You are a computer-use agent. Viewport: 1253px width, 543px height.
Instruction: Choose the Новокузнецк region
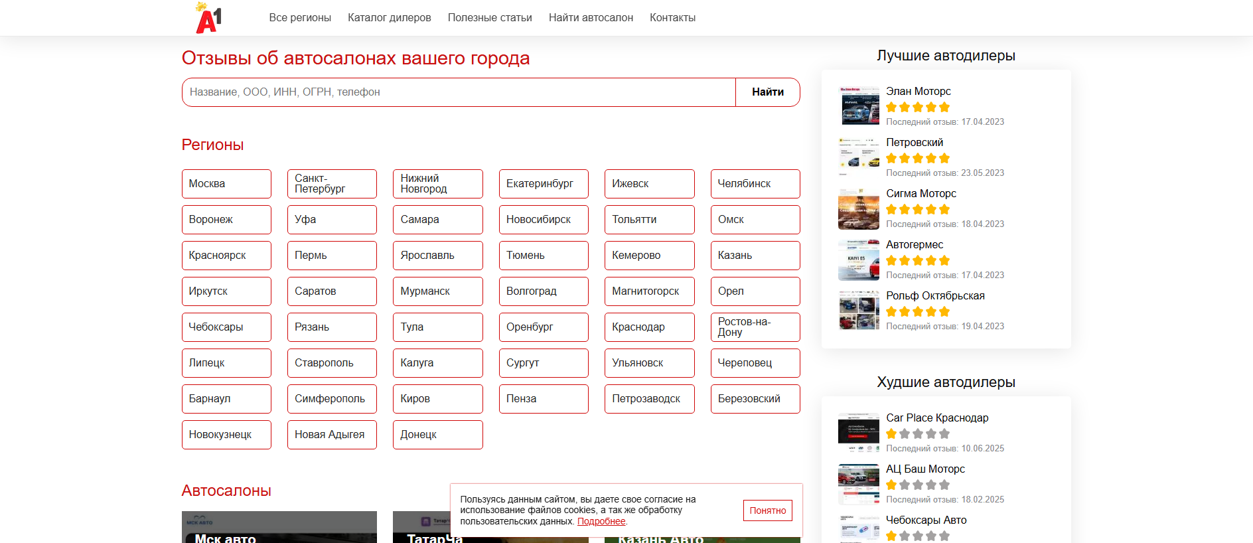click(x=226, y=435)
